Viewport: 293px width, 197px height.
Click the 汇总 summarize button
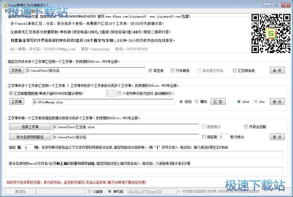click(x=218, y=101)
